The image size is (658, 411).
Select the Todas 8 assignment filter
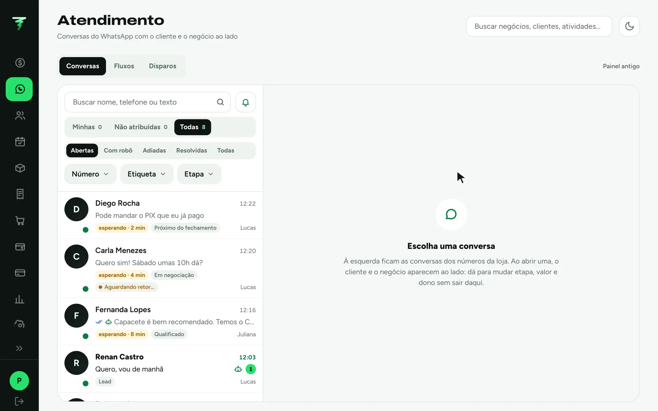tap(193, 127)
